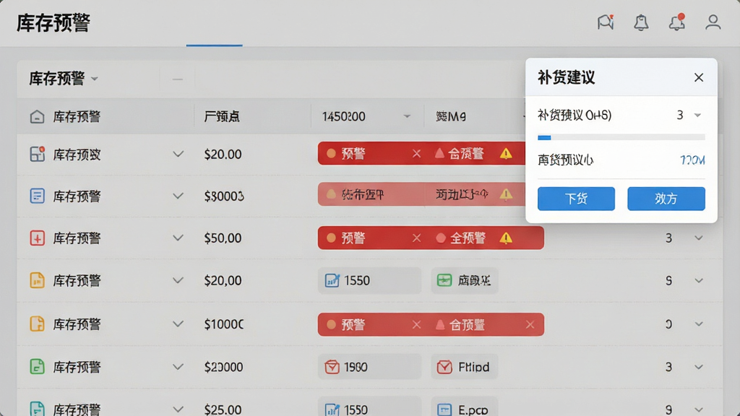Open the 1450200 column dropdown
The height and width of the screenshot is (416, 740).
[407, 116]
